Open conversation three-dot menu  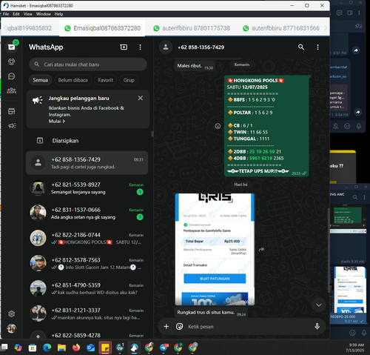pyautogui.click(x=317, y=47)
